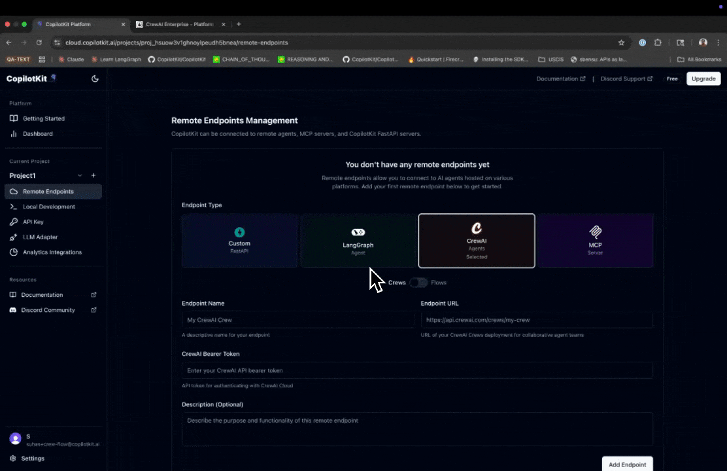The image size is (727, 471).
Task: Choose the LangGraph Agent endpoint card
Action: 358,240
